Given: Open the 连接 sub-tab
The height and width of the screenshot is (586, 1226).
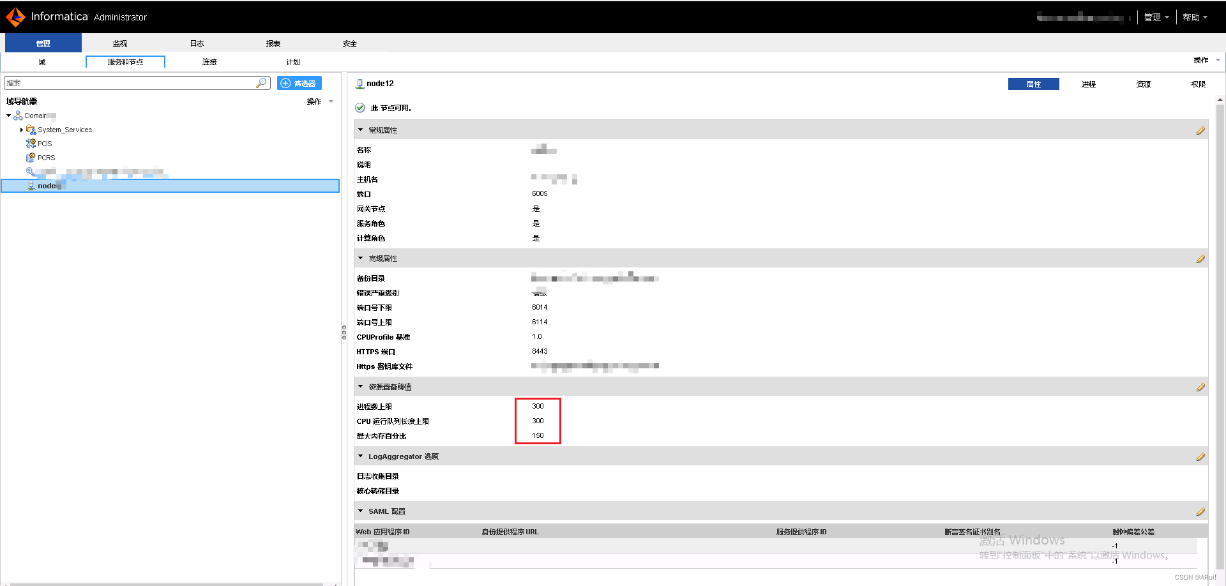Looking at the screenshot, I should tap(209, 61).
